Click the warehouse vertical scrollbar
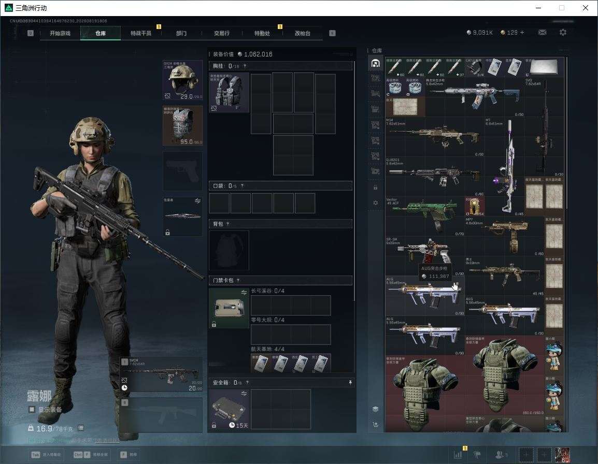The image size is (598, 464). (x=566, y=134)
